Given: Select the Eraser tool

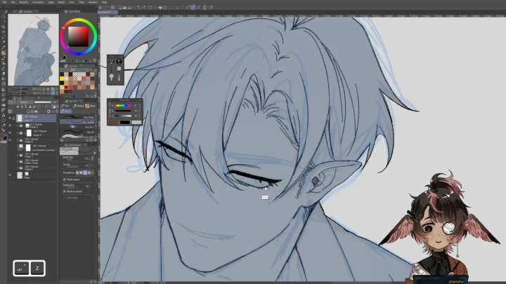Looking at the screenshot, I should click(x=4, y=62).
